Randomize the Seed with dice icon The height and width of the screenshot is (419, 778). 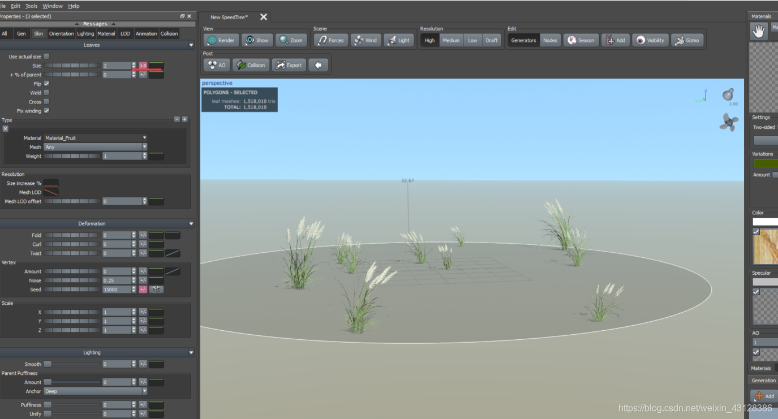tap(156, 290)
